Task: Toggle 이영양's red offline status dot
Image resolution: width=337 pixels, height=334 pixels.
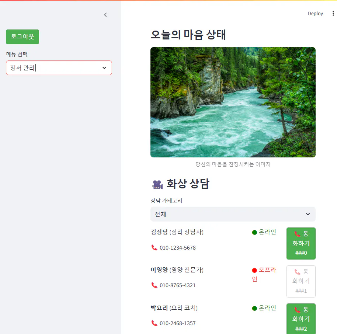Action: [254, 270]
